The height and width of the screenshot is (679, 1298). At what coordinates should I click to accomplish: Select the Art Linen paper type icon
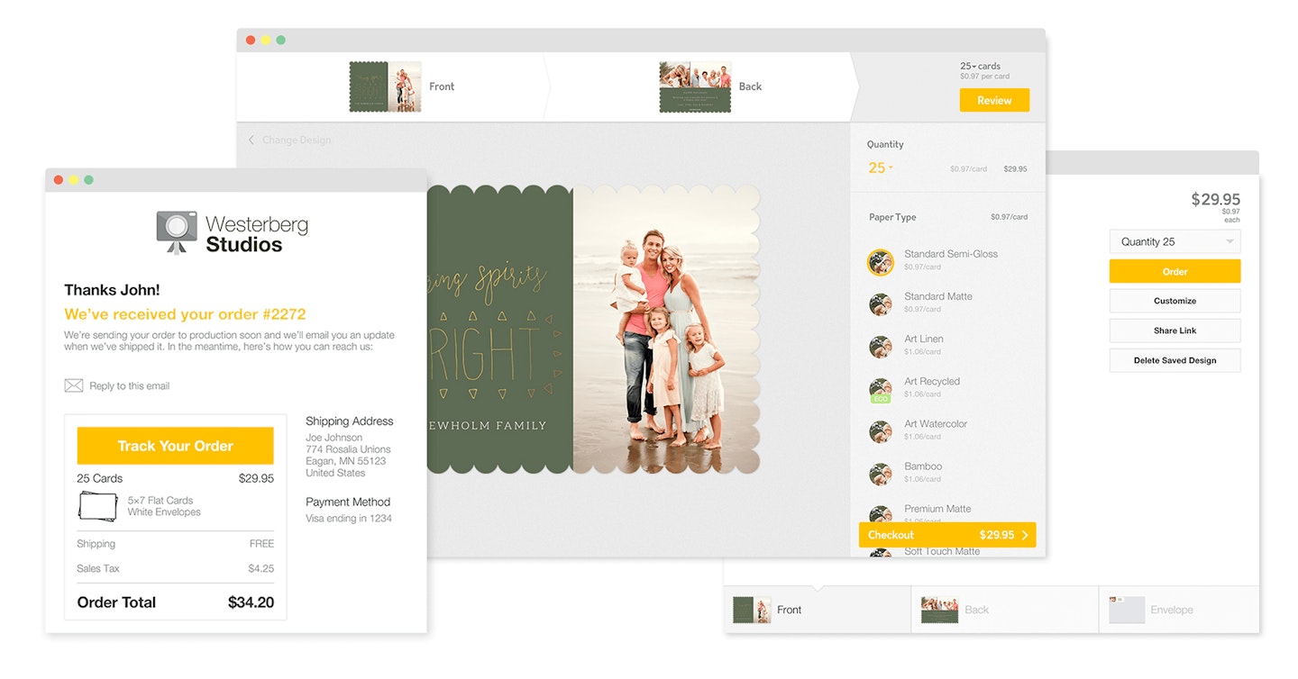point(881,347)
